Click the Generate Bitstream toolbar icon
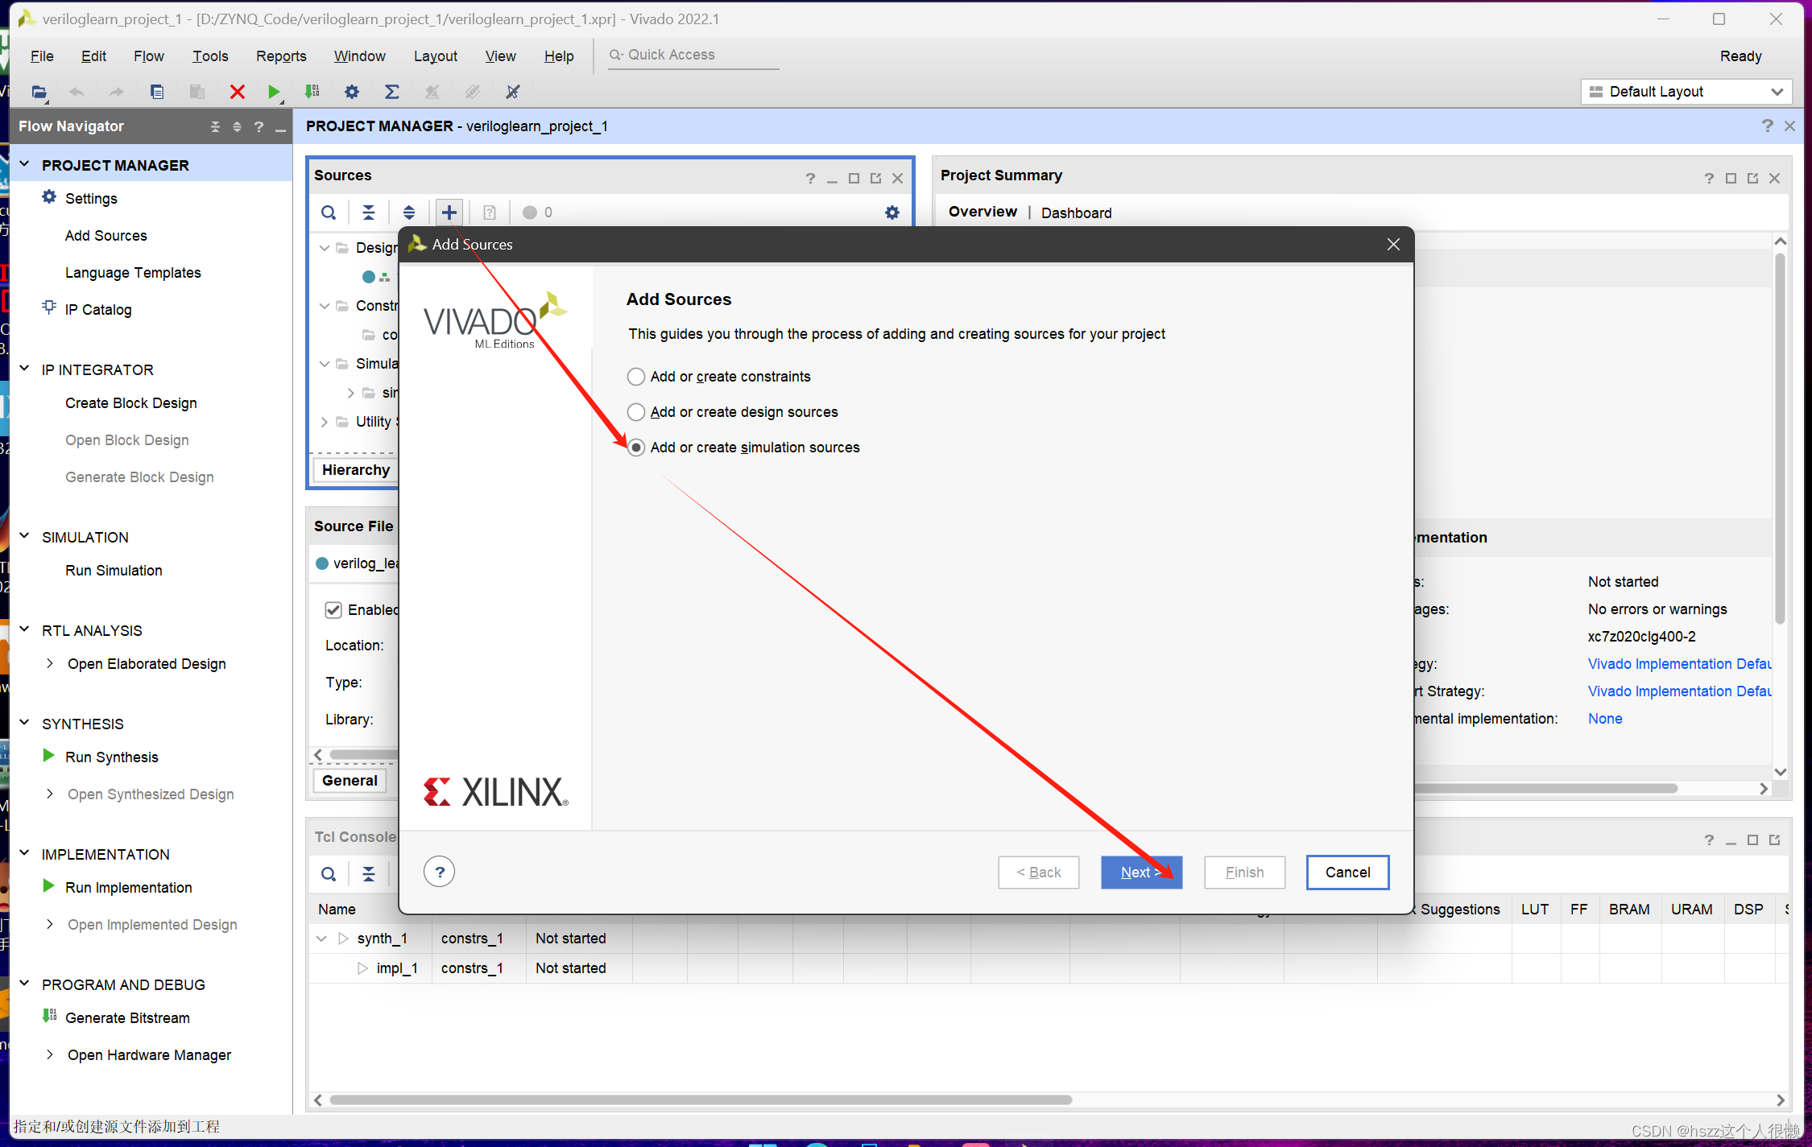The image size is (1812, 1147). pos(312,92)
